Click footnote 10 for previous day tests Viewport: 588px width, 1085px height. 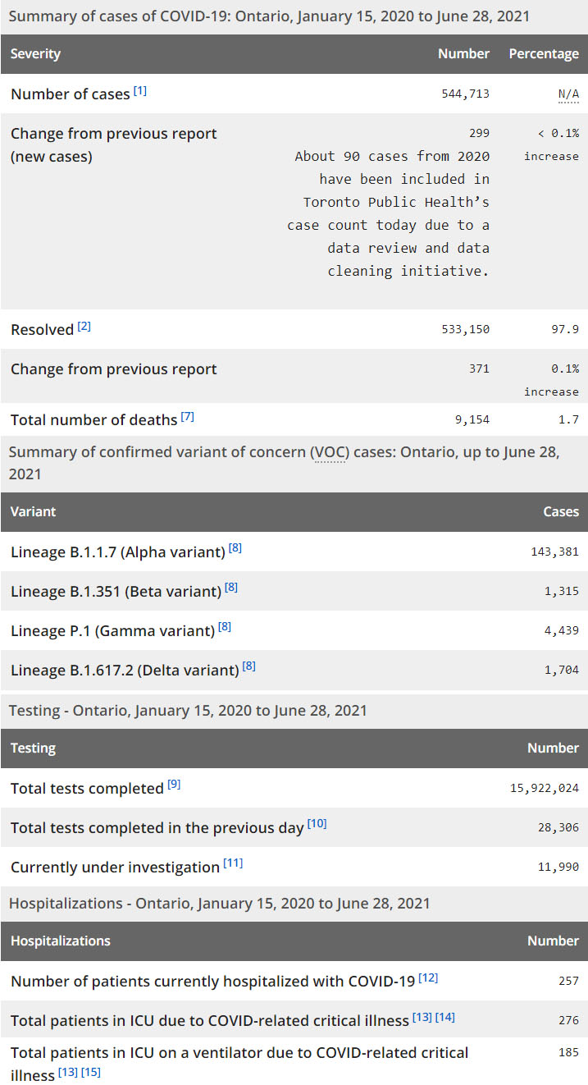pyautogui.click(x=317, y=824)
